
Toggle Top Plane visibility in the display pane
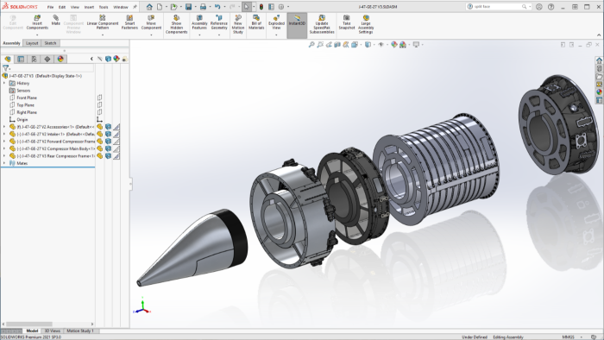[x=99, y=104]
